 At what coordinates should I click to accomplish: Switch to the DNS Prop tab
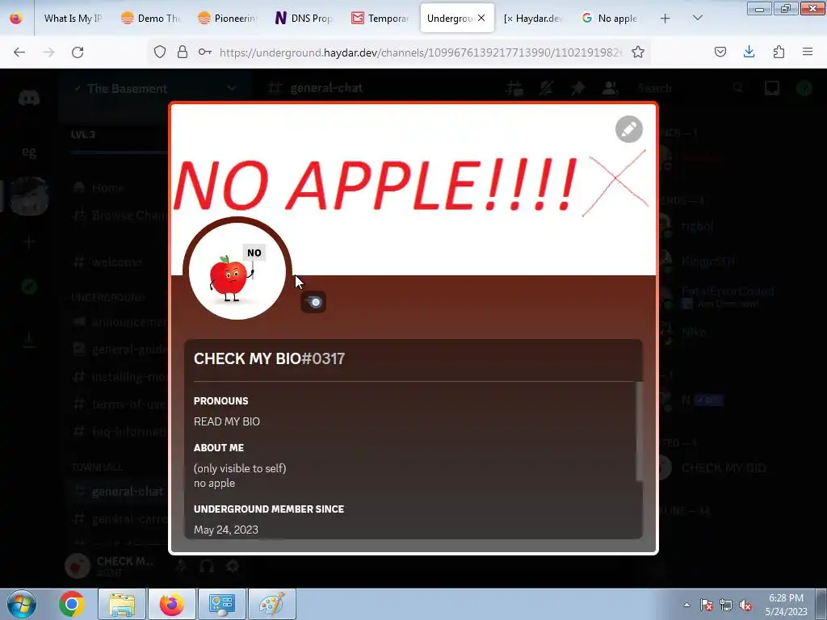[304, 19]
